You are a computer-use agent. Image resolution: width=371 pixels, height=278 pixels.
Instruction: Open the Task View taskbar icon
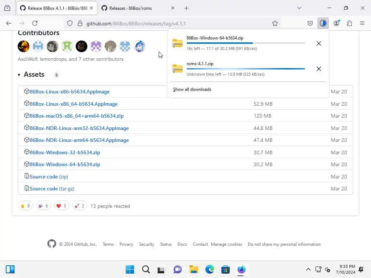pos(161,269)
